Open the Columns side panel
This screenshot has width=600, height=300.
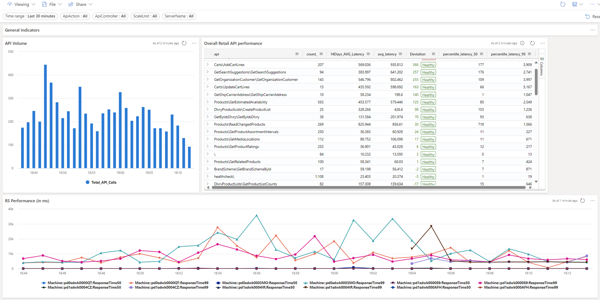(542, 67)
